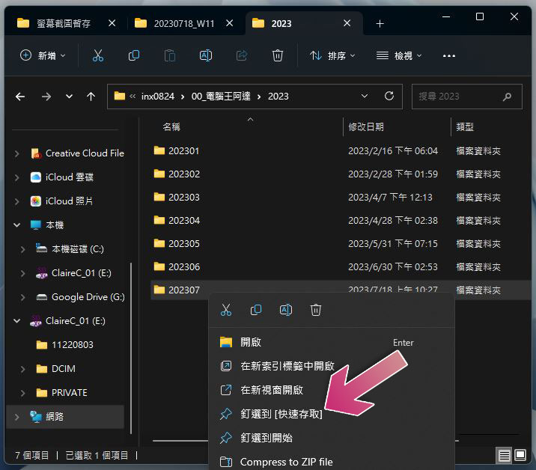Click the 搜尋 2023 search field

(x=467, y=97)
